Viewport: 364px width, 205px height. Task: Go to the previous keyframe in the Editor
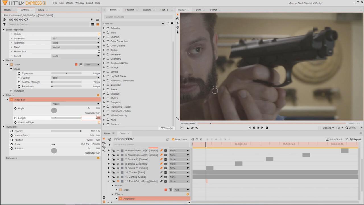pos(193,139)
